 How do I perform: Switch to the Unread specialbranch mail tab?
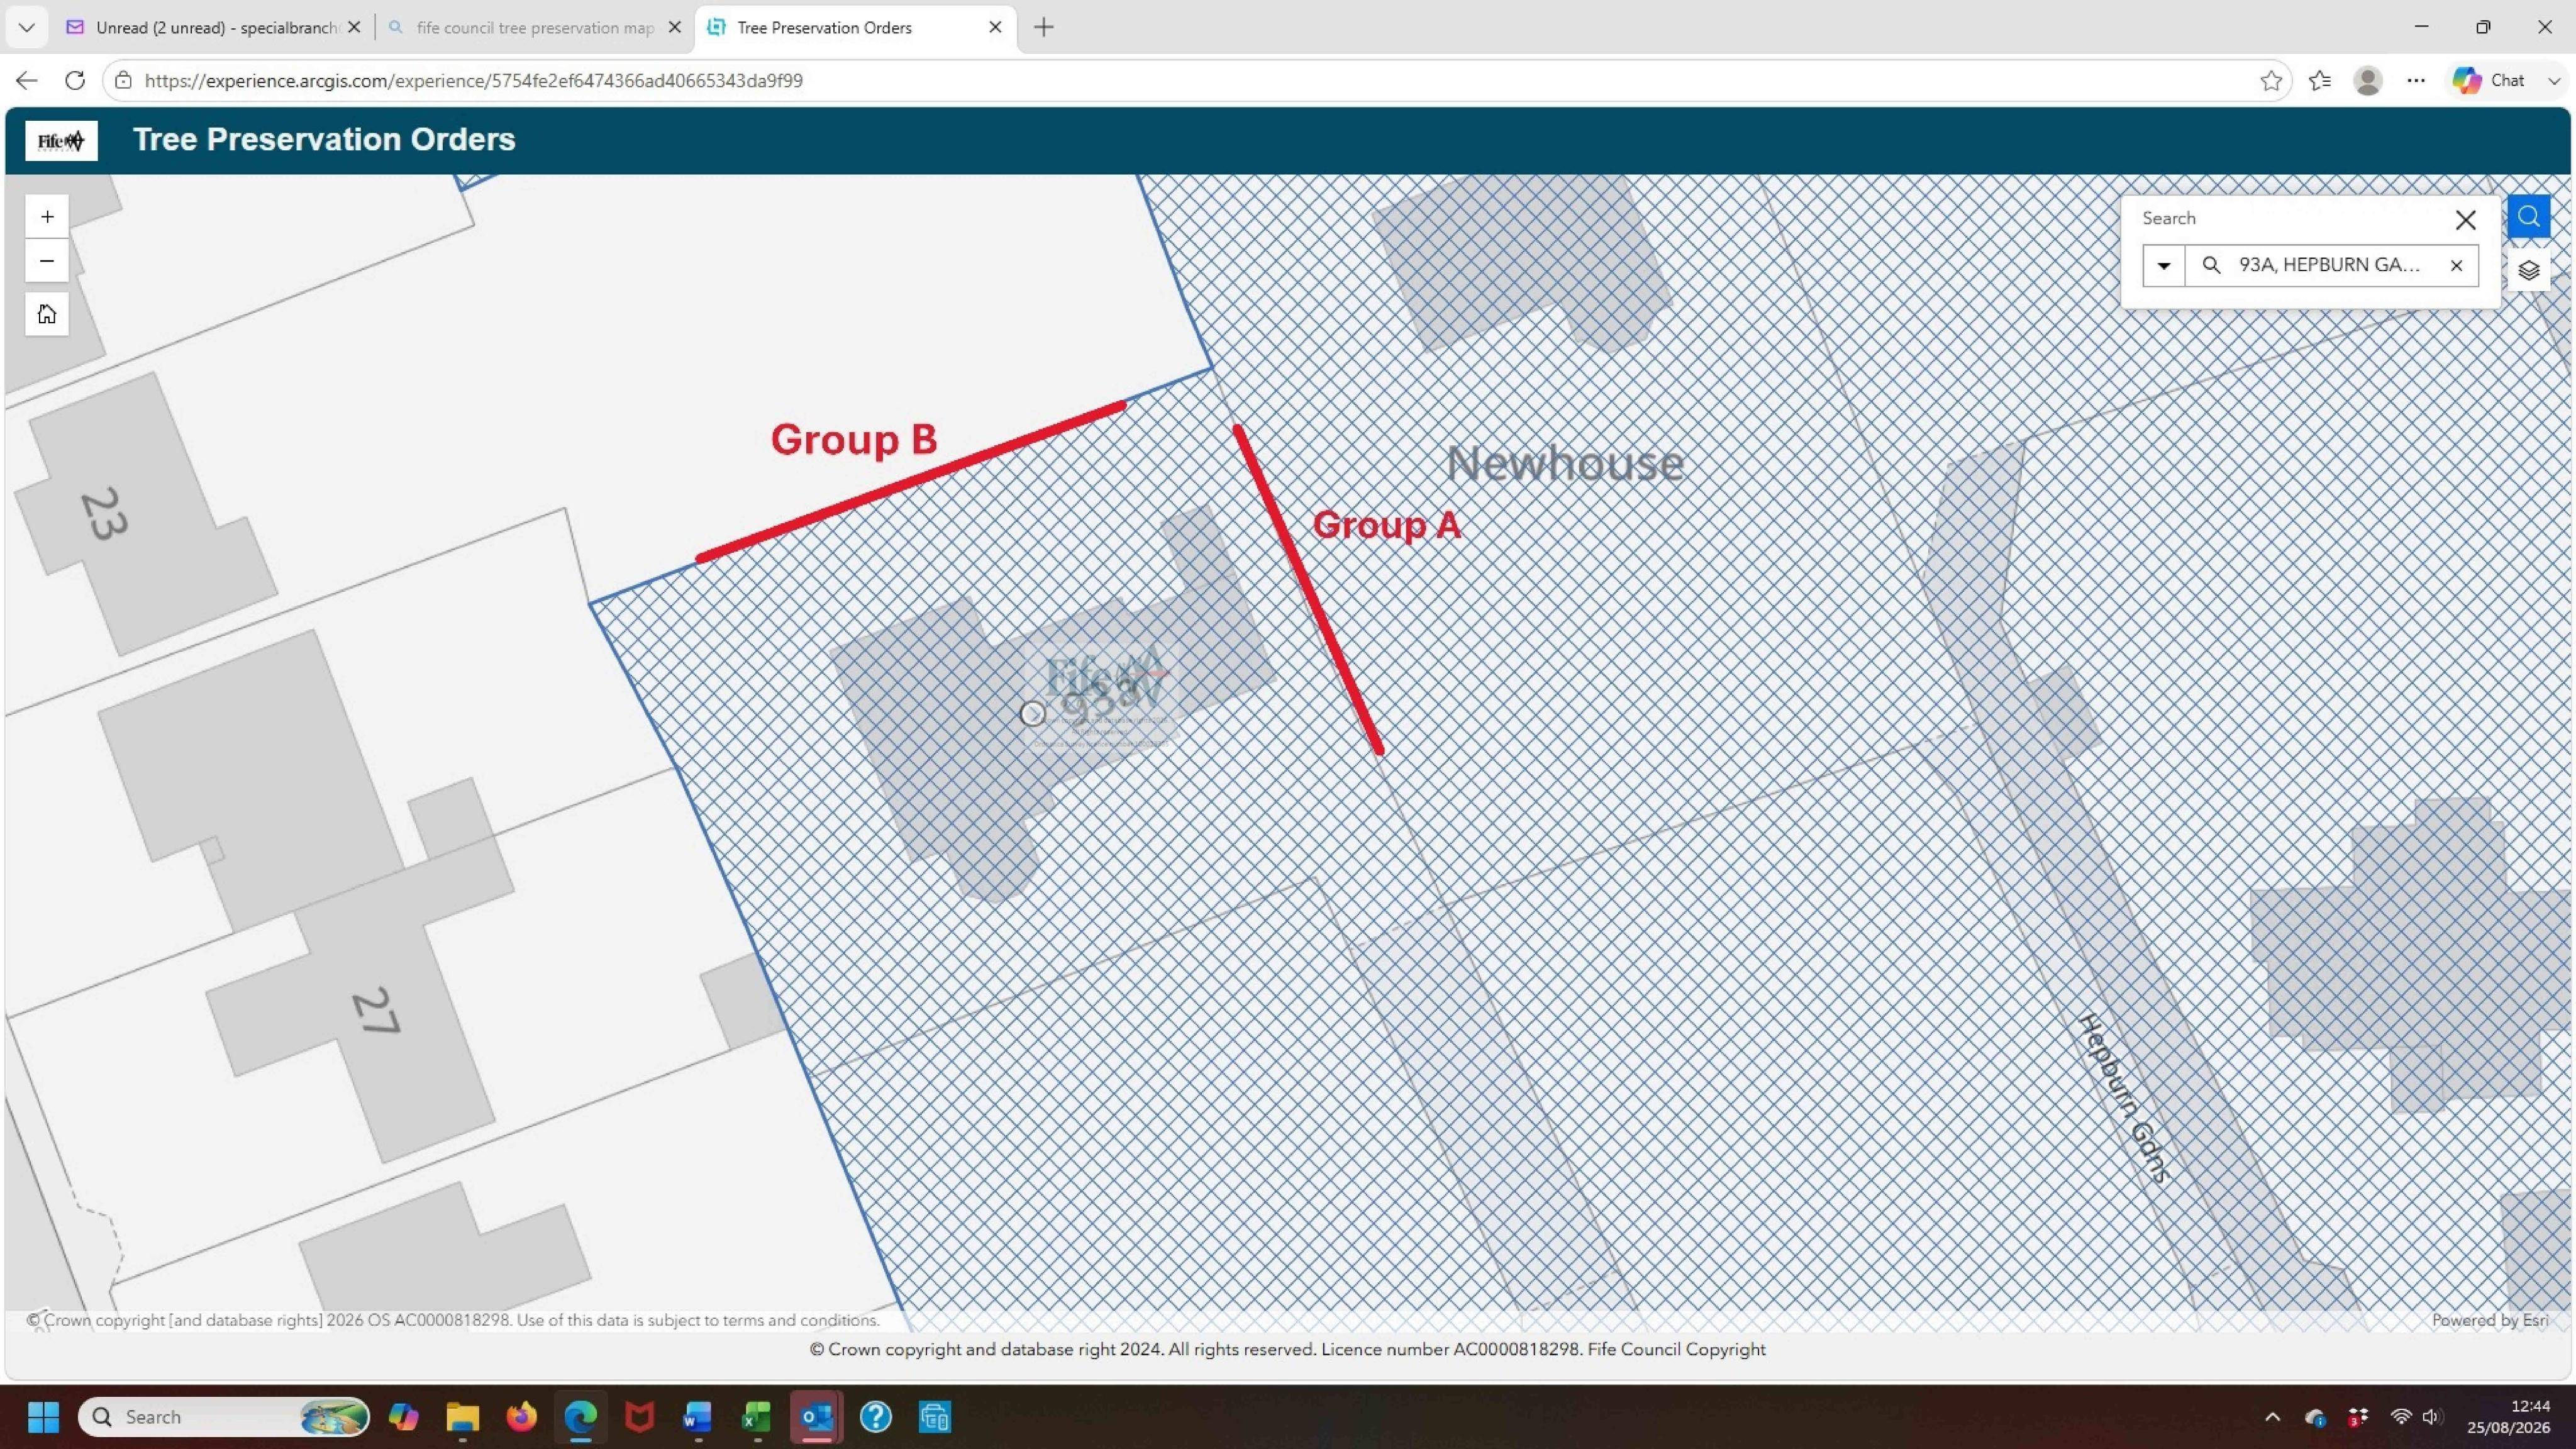(x=214, y=28)
